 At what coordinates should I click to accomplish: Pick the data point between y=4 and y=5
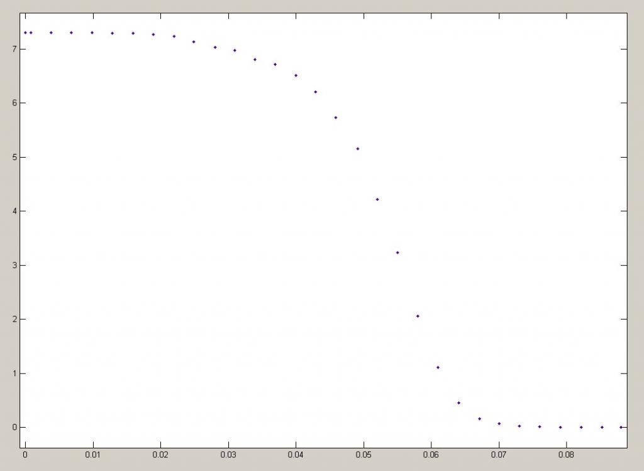377,200
